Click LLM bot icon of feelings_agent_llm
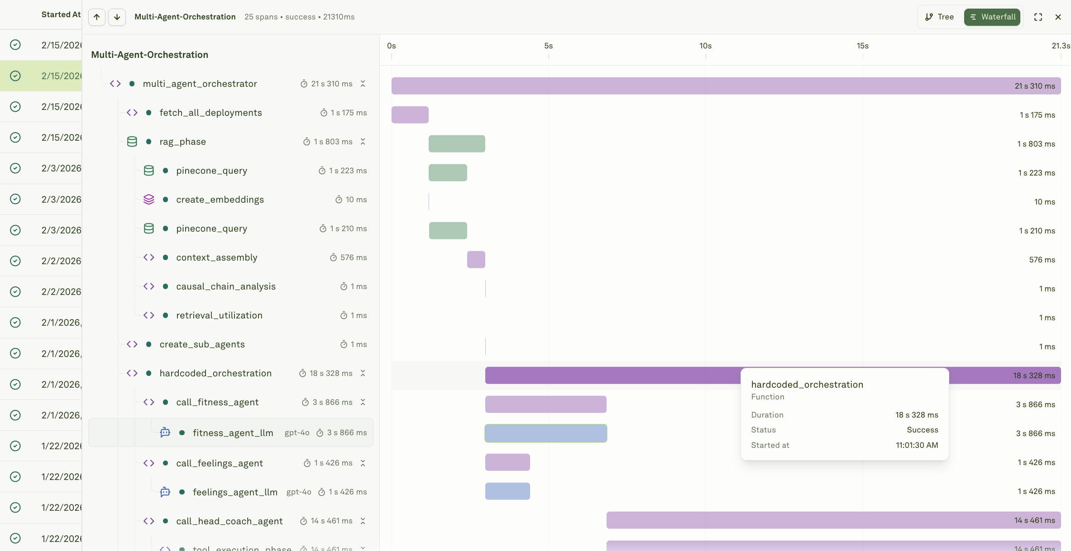 [165, 492]
